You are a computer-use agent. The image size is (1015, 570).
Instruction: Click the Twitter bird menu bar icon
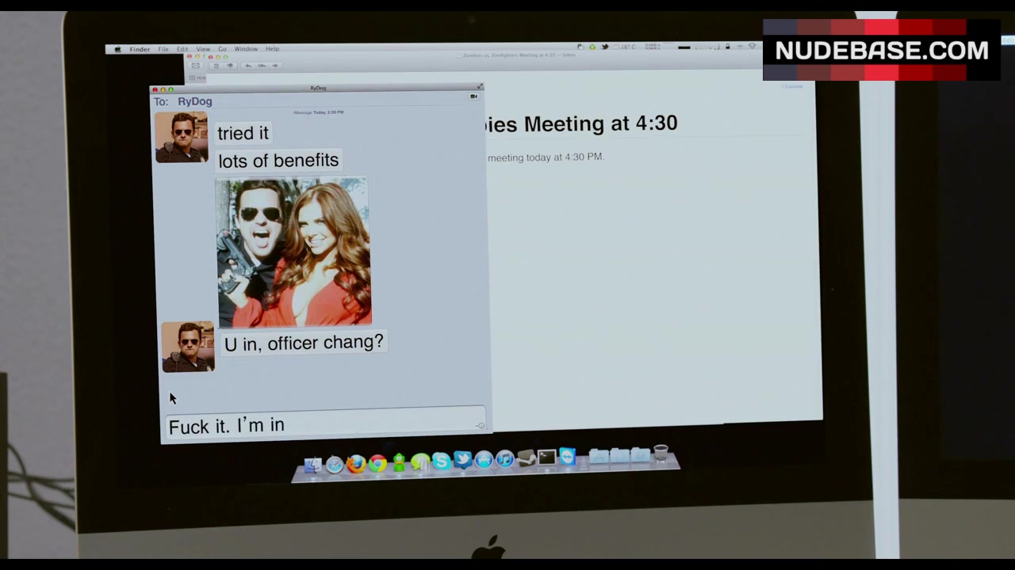tap(604, 47)
